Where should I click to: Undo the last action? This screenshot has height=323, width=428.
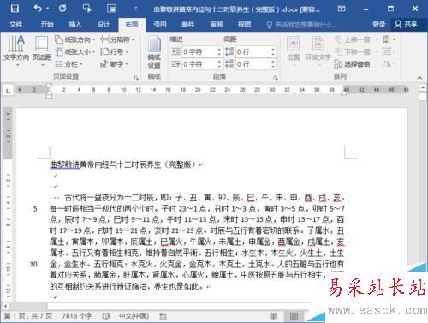tap(38, 9)
